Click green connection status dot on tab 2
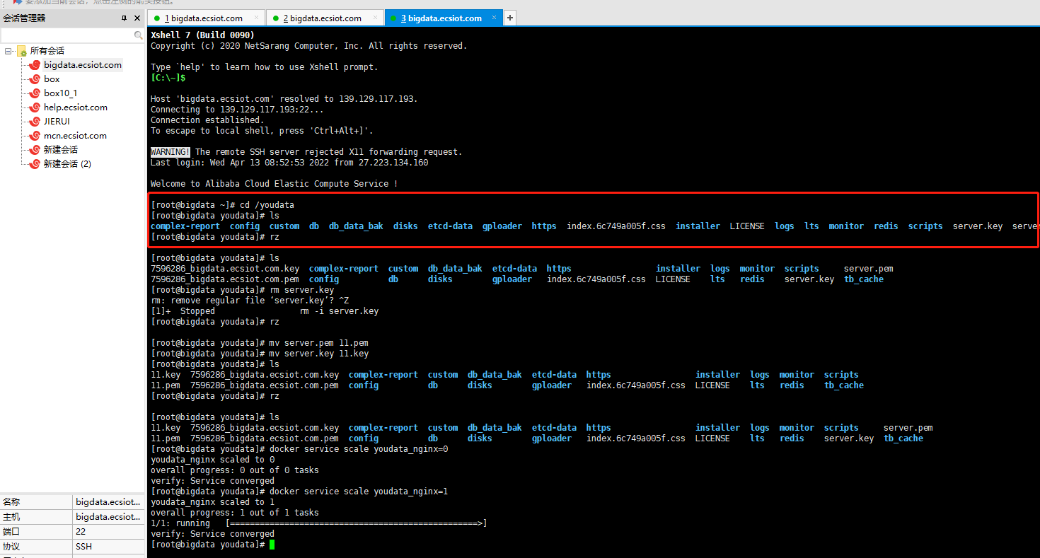 [x=276, y=18]
